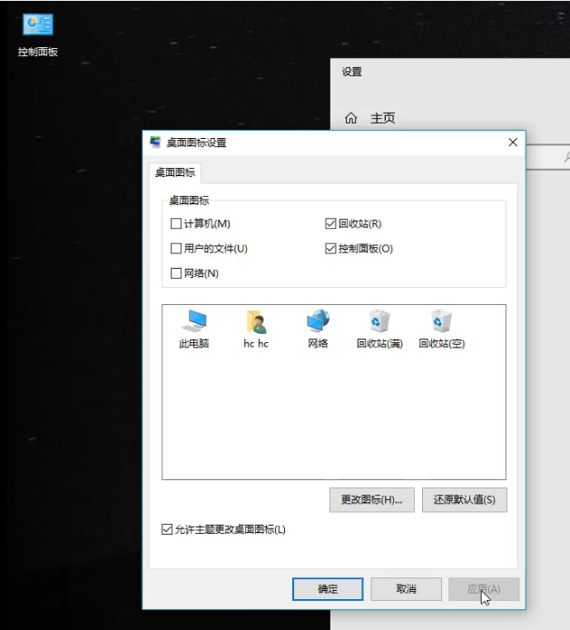The image size is (570, 630).
Task: Open the 控制面板 desktop shortcut icon
Action: click(37, 26)
